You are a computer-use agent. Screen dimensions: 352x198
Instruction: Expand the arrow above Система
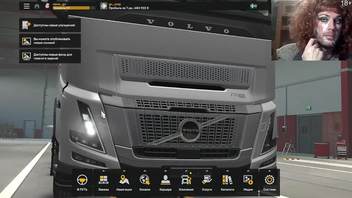(x=269, y=171)
